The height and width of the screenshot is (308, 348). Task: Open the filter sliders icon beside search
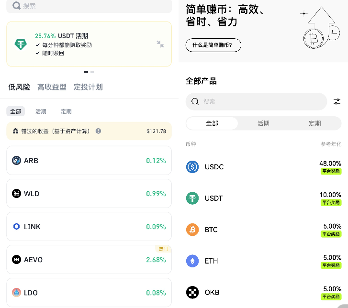click(337, 101)
